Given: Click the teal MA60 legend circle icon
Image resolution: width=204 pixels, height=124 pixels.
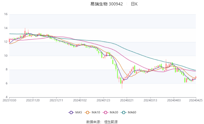Looking at the screenshot, I should [x=124, y=112].
